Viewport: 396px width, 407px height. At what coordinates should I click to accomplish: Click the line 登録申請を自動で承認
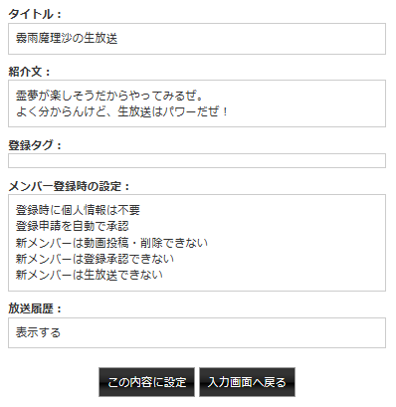tap(73, 226)
